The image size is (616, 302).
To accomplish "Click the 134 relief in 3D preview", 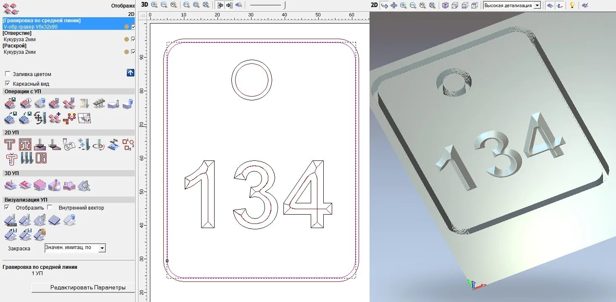I will click(x=500, y=152).
